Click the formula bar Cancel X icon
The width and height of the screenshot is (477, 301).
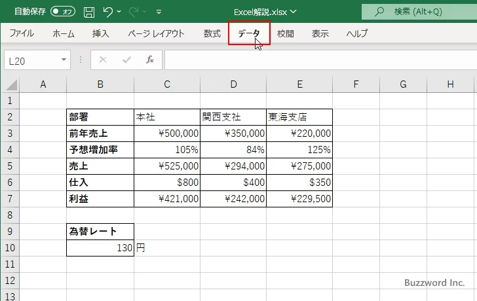pyautogui.click(x=103, y=60)
